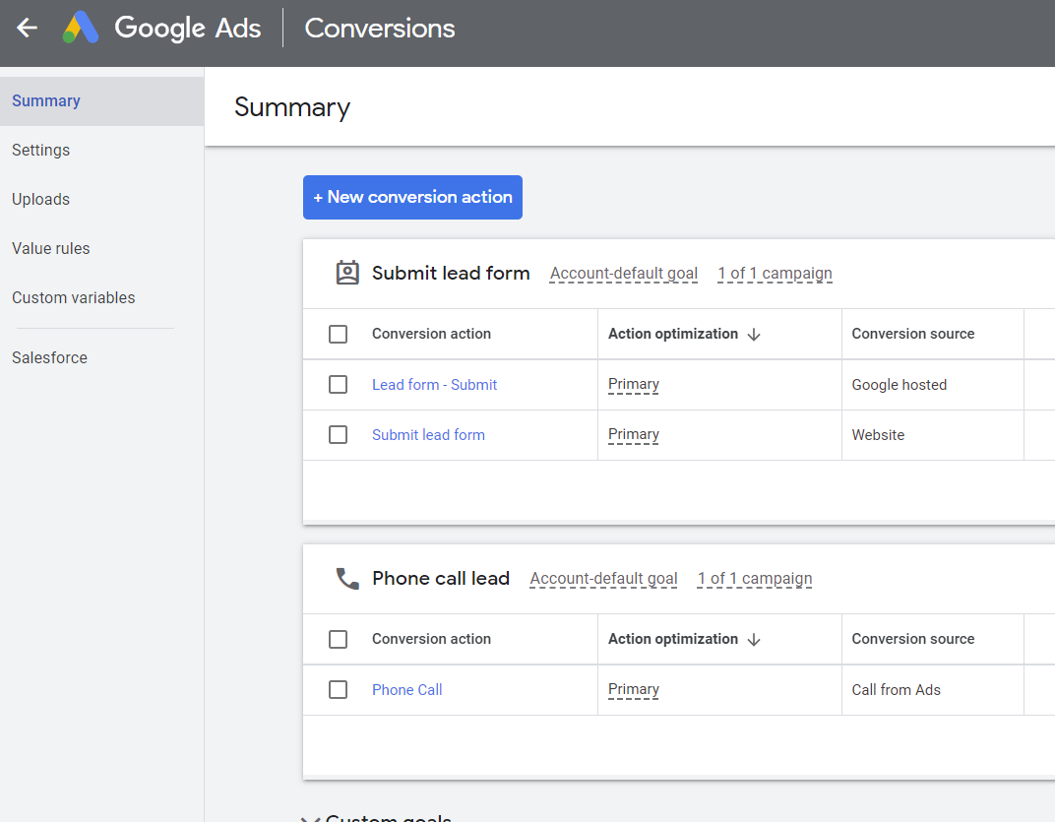This screenshot has height=822, width=1055.
Task: Open the Uploads section in sidebar
Action: click(x=40, y=199)
